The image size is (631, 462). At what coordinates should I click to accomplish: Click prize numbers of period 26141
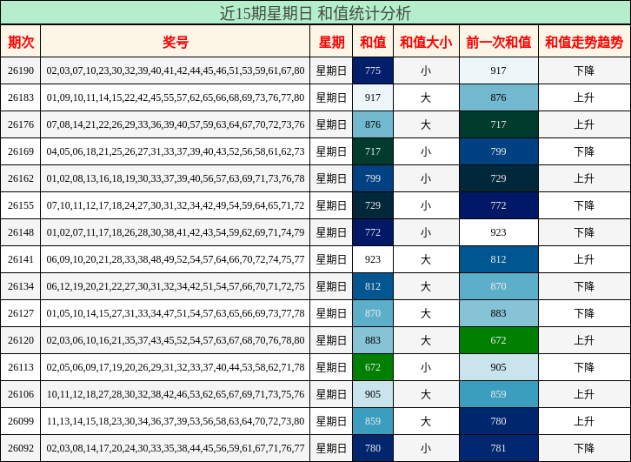[x=175, y=260]
